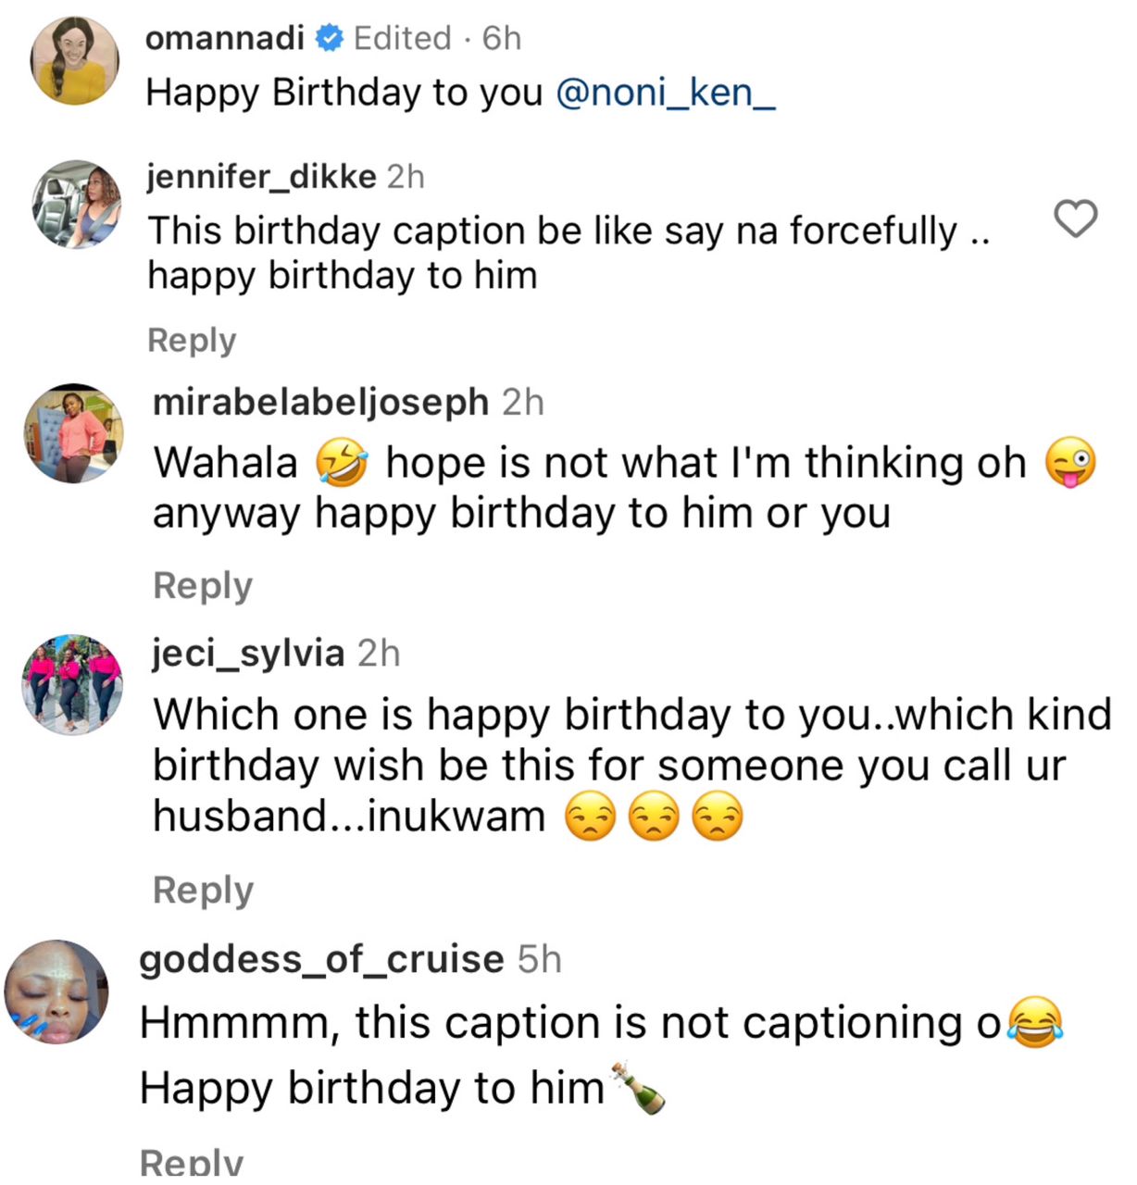
Task: Tap the verified badge next to omannadi
Action: (x=329, y=39)
